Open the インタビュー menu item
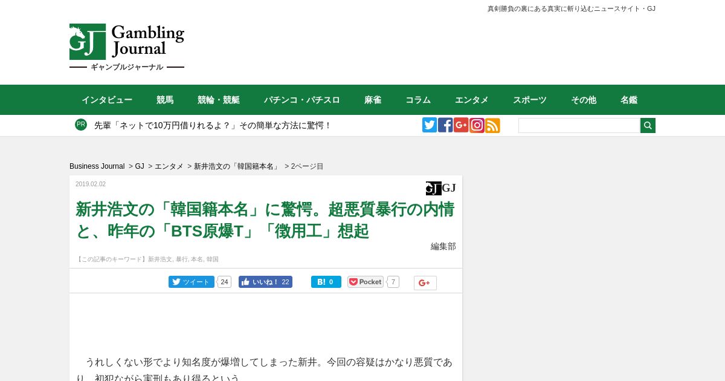Viewport: 725px width, 381px height. pos(107,100)
